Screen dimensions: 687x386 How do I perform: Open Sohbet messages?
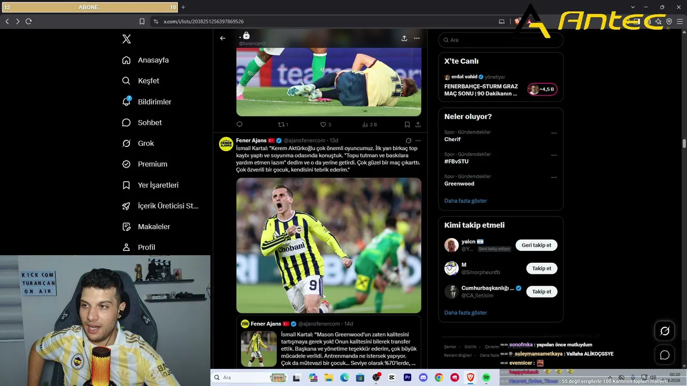[x=142, y=123]
